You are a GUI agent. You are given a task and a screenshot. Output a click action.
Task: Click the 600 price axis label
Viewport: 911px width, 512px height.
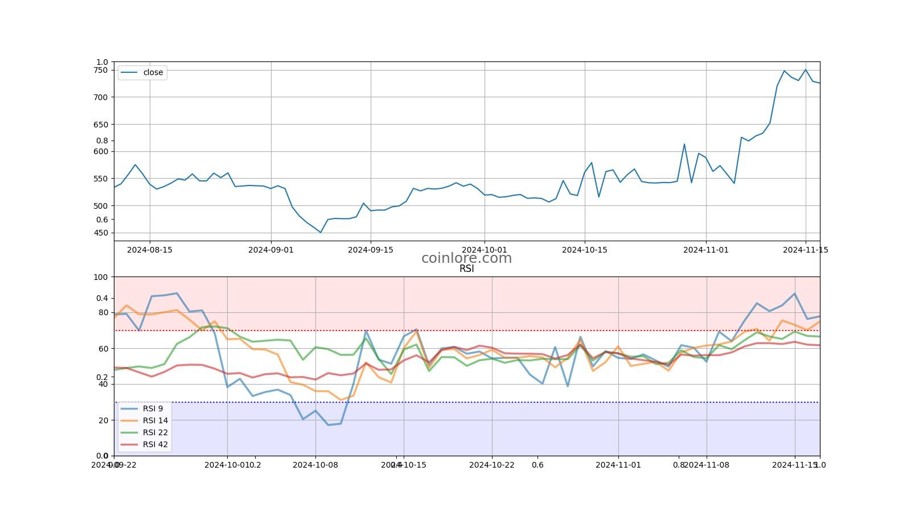point(100,151)
